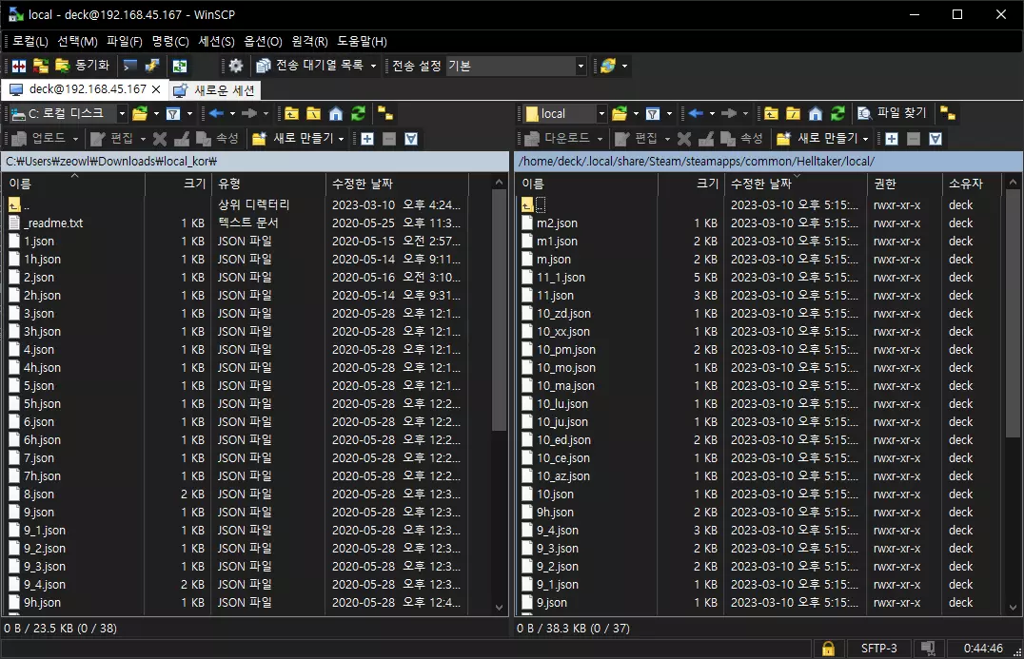Click the lock encryption icon in status bar

828,649
